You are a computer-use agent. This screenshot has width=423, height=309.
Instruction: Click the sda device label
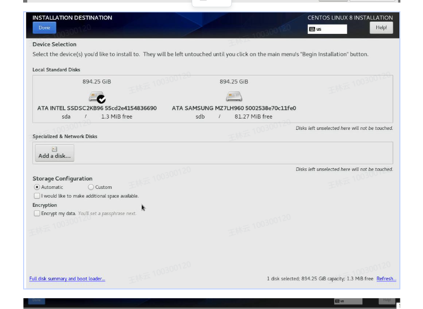tap(66, 117)
